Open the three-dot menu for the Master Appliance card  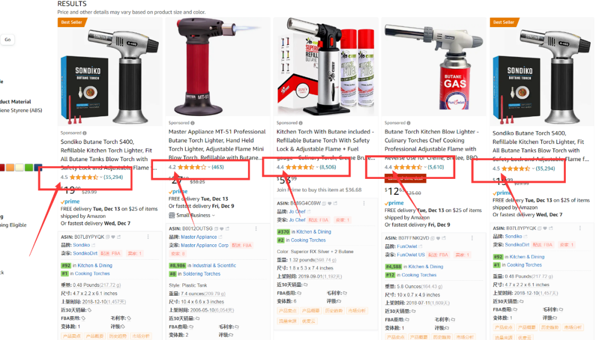pyautogui.click(x=256, y=229)
